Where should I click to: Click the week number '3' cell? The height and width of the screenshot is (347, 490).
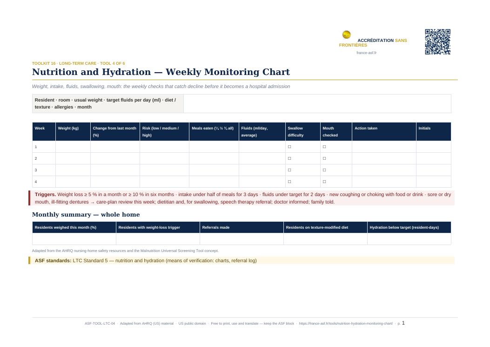(44, 170)
